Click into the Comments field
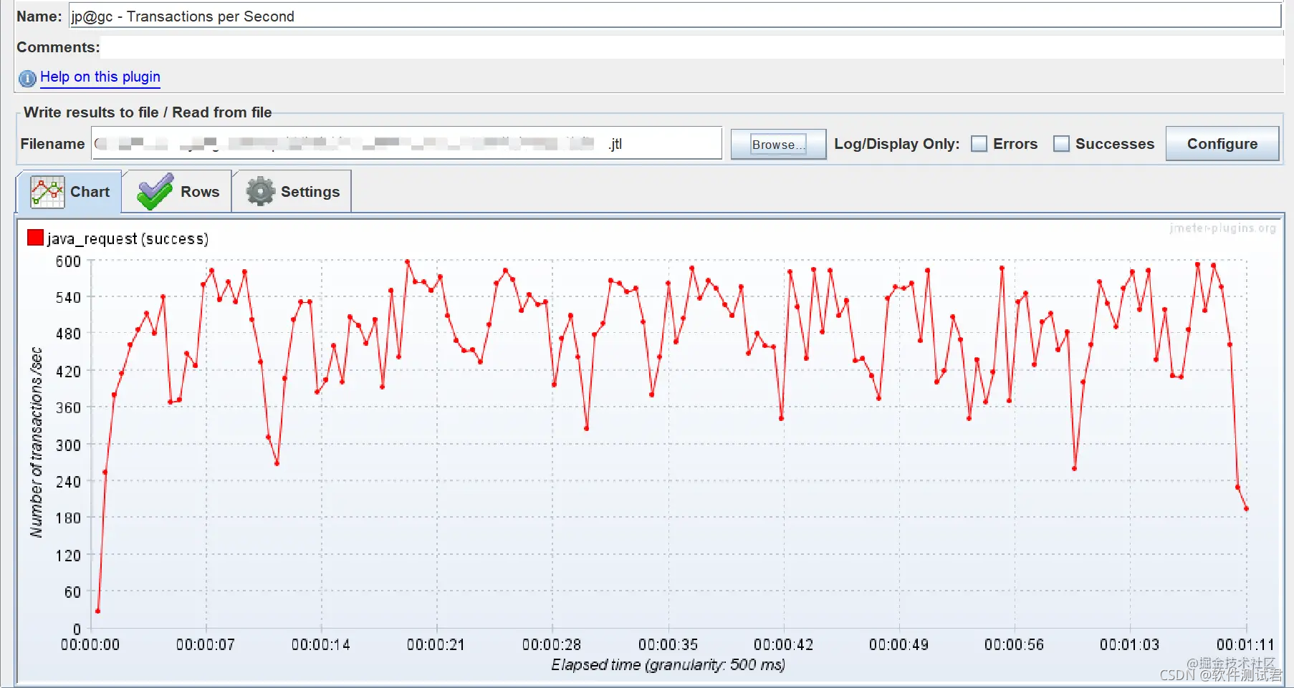 pos(691,47)
